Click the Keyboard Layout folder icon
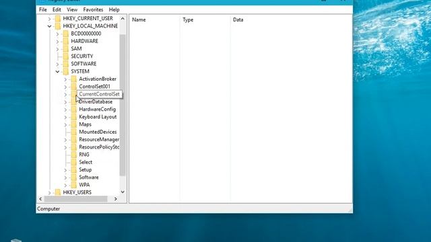 point(73,117)
